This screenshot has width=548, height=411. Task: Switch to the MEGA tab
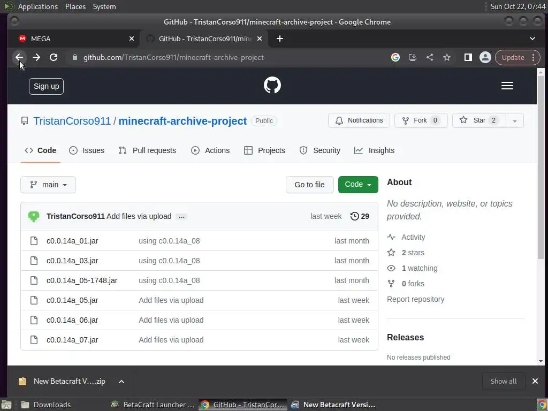pos(73,39)
